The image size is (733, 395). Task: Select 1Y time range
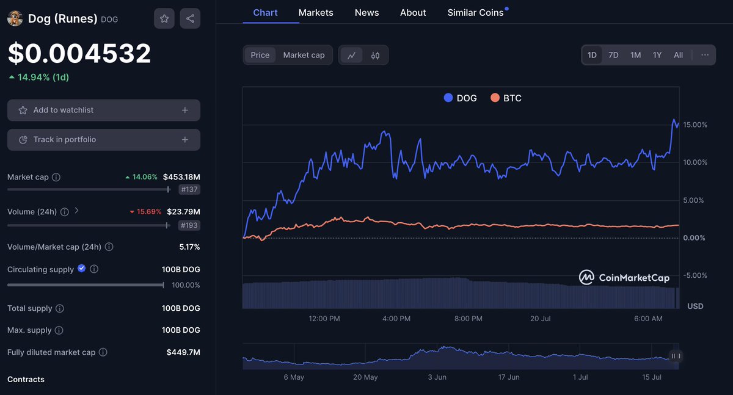[657, 55]
